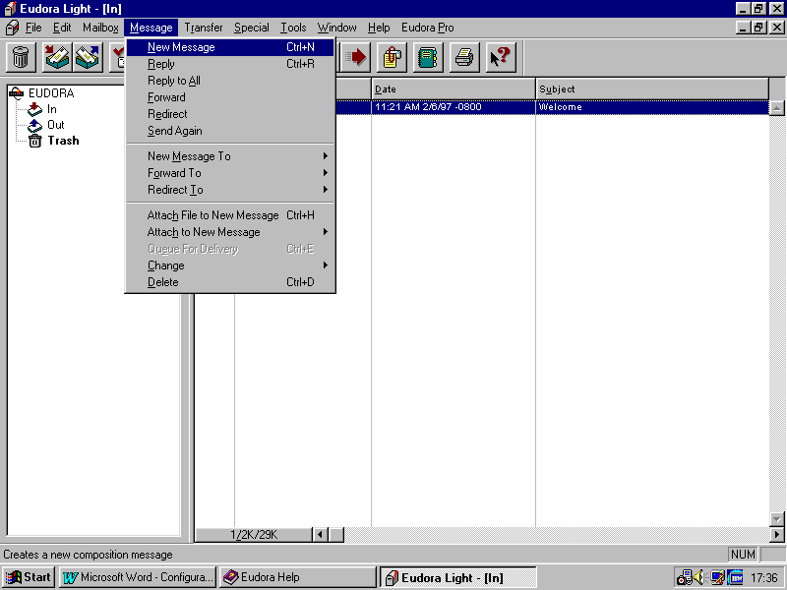
Task: Click the red right-arrow toolbar button
Action: click(356, 57)
